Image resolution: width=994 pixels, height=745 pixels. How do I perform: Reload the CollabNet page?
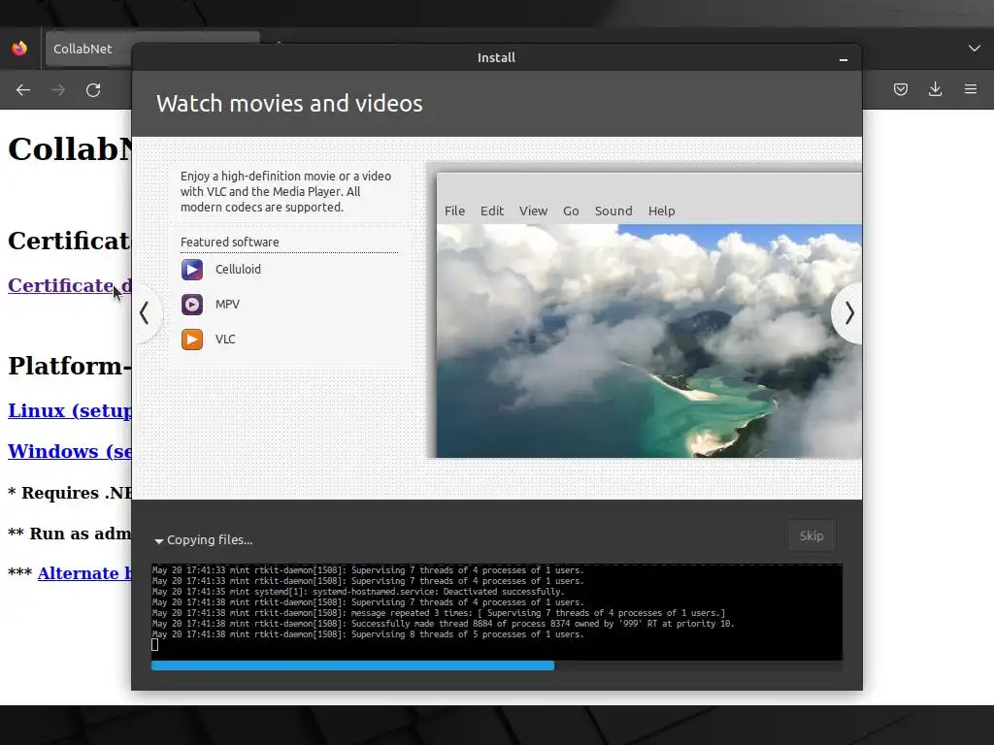point(93,90)
